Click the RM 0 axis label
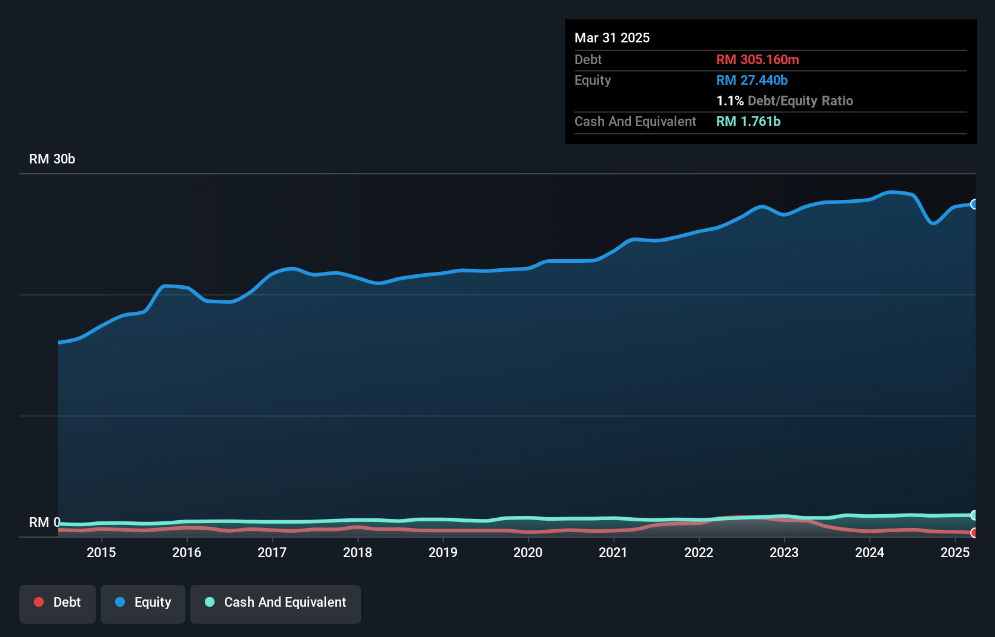This screenshot has height=637, width=995. [45, 522]
